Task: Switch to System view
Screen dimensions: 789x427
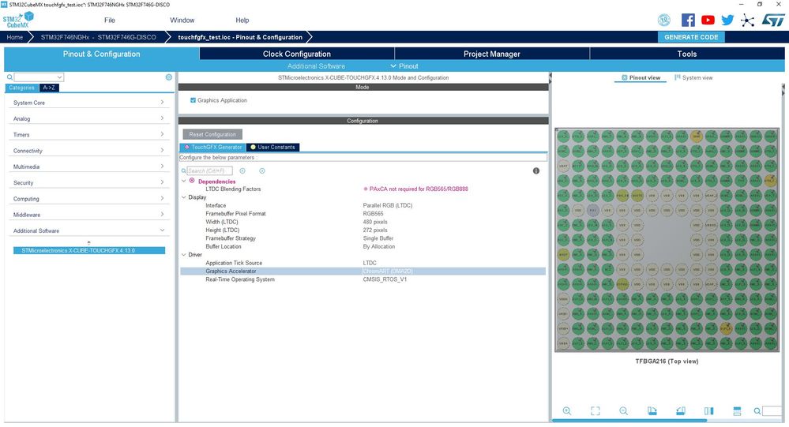Action: click(x=693, y=77)
